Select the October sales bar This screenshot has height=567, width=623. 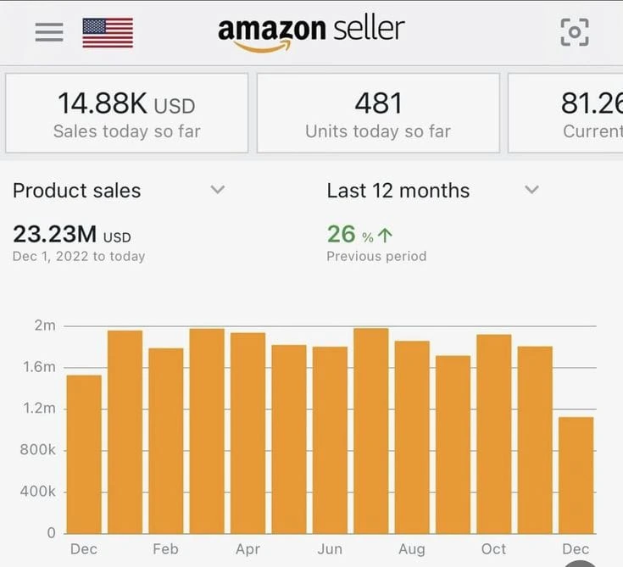493,433
